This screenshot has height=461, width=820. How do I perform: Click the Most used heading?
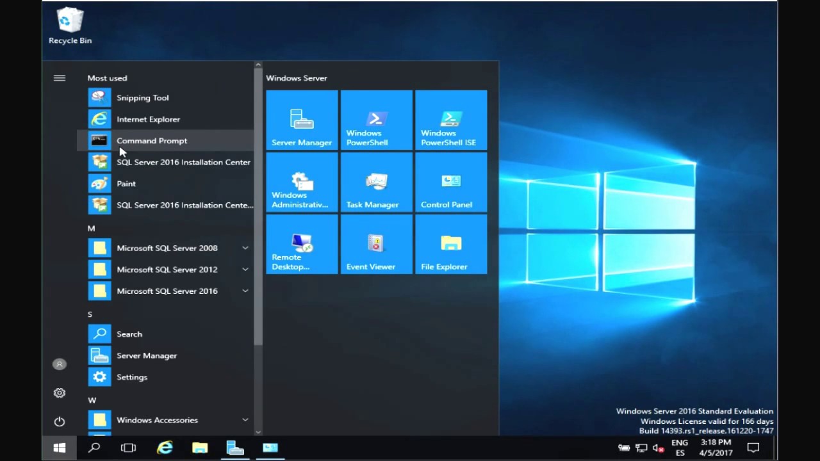(107, 78)
